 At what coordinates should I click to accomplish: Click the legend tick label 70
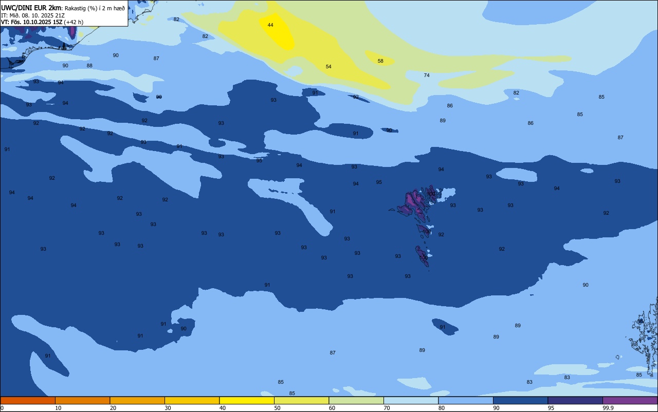tap(387, 408)
